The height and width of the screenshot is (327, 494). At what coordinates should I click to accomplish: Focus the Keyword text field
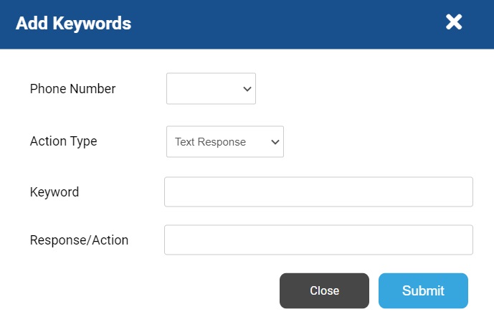(x=318, y=192)
